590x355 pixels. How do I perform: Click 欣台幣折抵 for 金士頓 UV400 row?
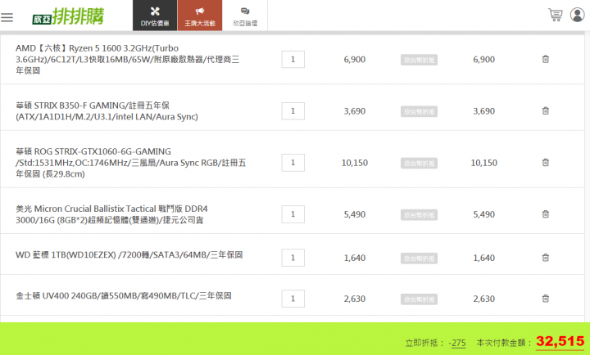pos(419,299)
